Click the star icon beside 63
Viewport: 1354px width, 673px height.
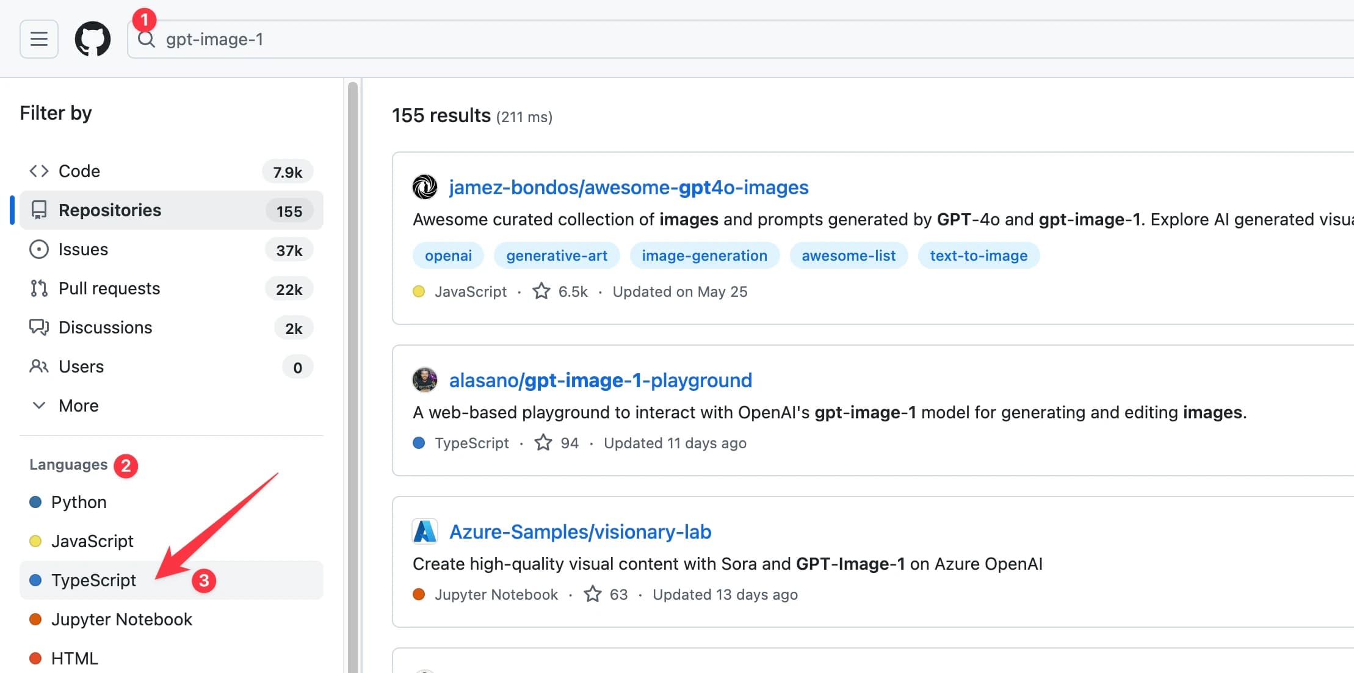coord(593,594)
